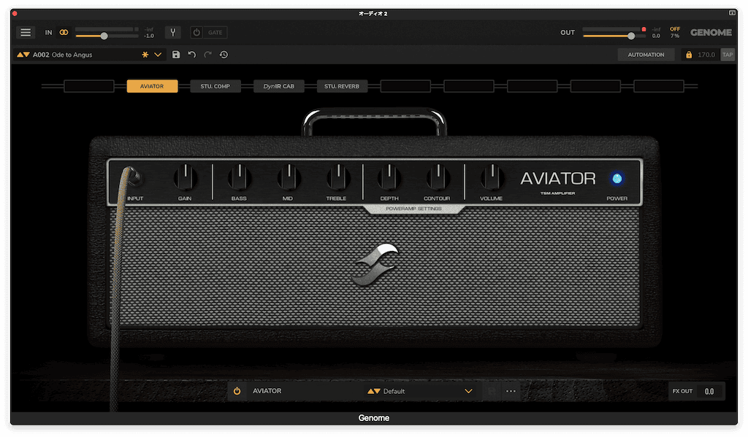Step module presets with Default arrows

(x=373, y=391)
